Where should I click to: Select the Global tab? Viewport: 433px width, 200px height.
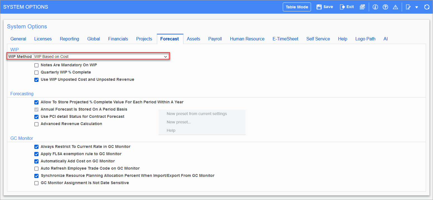pyautogui.click(x=94, y=39)
